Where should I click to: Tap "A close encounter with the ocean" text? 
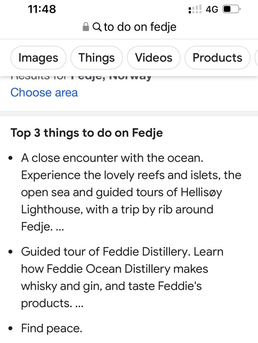click(x=112, y=158)
